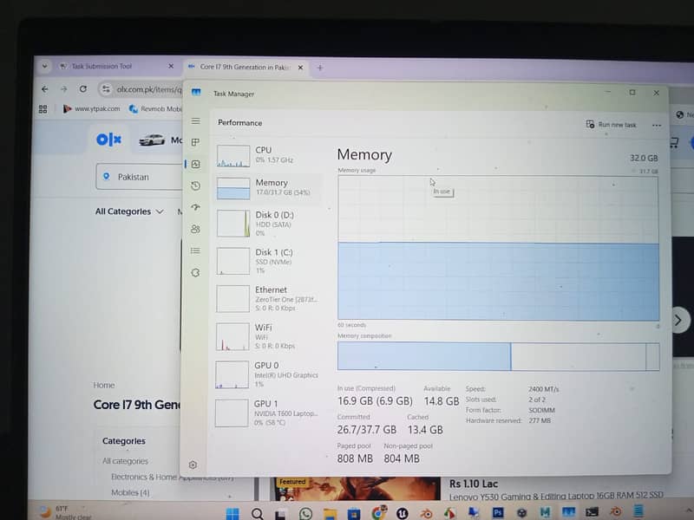Open Startup apps page icon
This screenshot has width=694, height=520.
[196, 207]
